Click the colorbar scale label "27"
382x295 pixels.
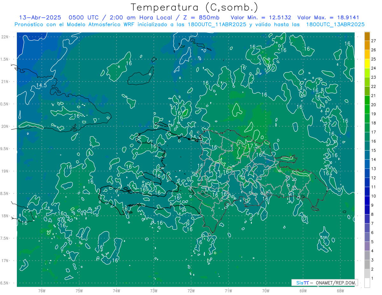click(x=374, y=41)
